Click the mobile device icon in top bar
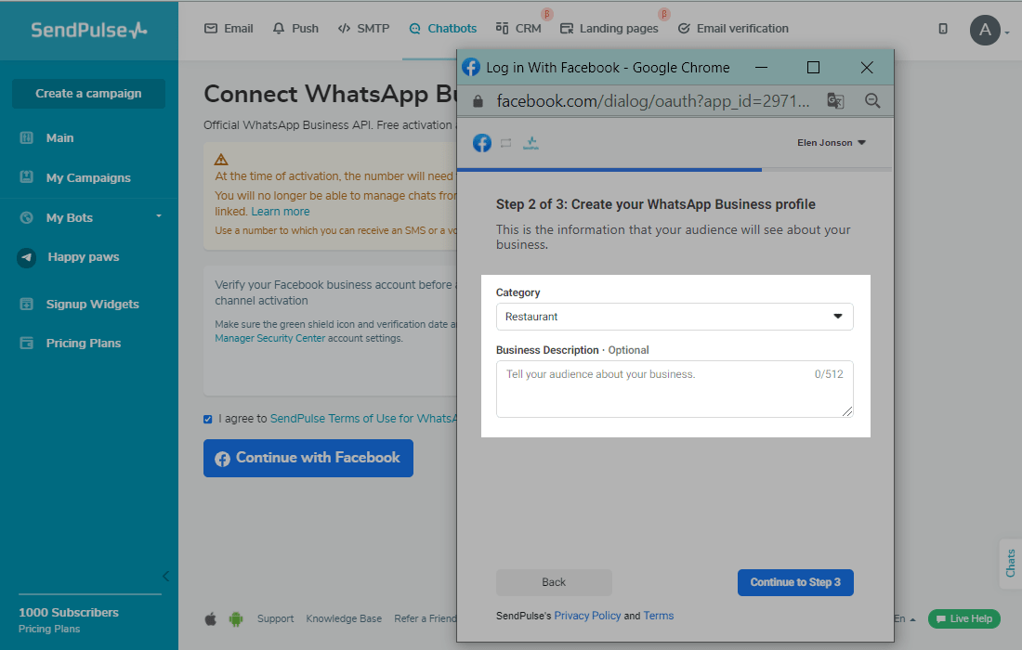1022x650 pixels. [943, 29]
